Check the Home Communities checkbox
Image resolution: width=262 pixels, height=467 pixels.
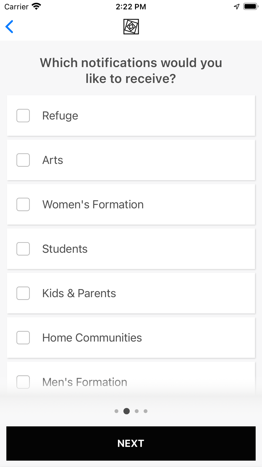pos(23,338)
